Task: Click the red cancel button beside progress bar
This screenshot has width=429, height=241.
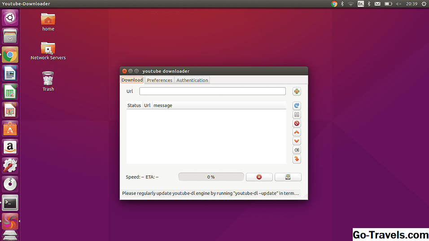Action: (x=259, y=177)
